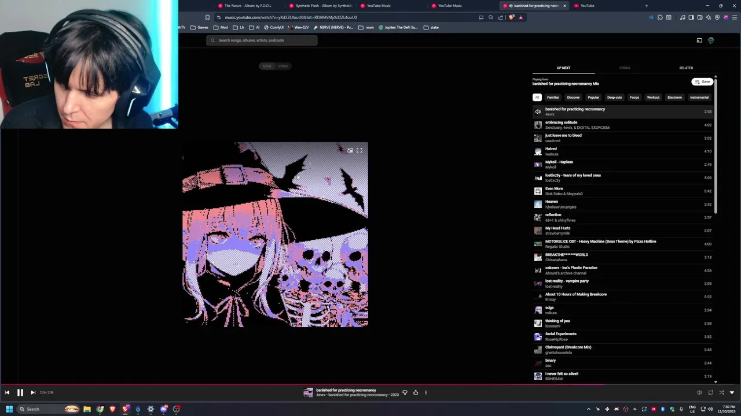
Task: Save the mix with Save button
Action: 702,81
